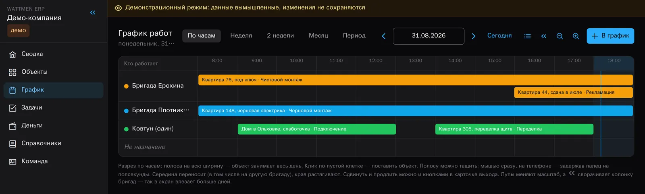Click the calendar icon beside График
This screenshot has width=645, height=194.
click(12, 90)
